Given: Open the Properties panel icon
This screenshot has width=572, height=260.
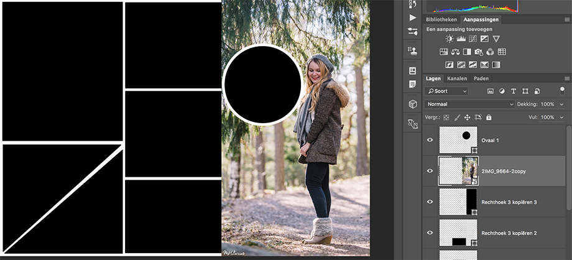Looking at the screenshot, I should (413, 70).
